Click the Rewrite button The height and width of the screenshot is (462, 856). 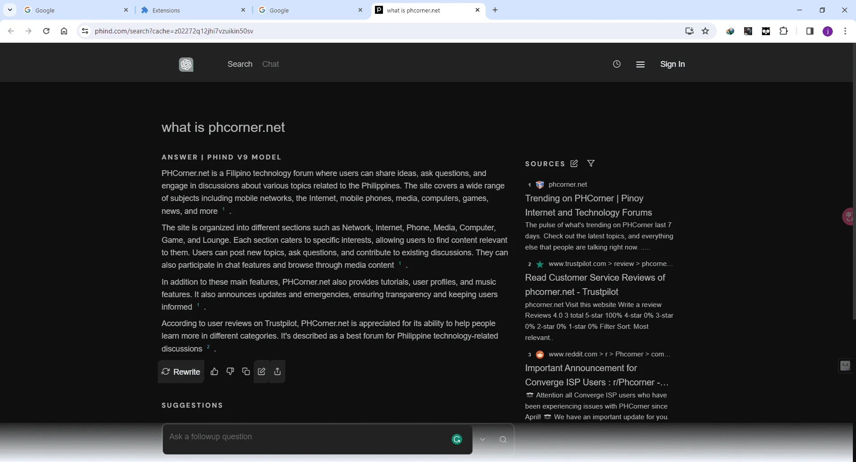pos(181,372)
